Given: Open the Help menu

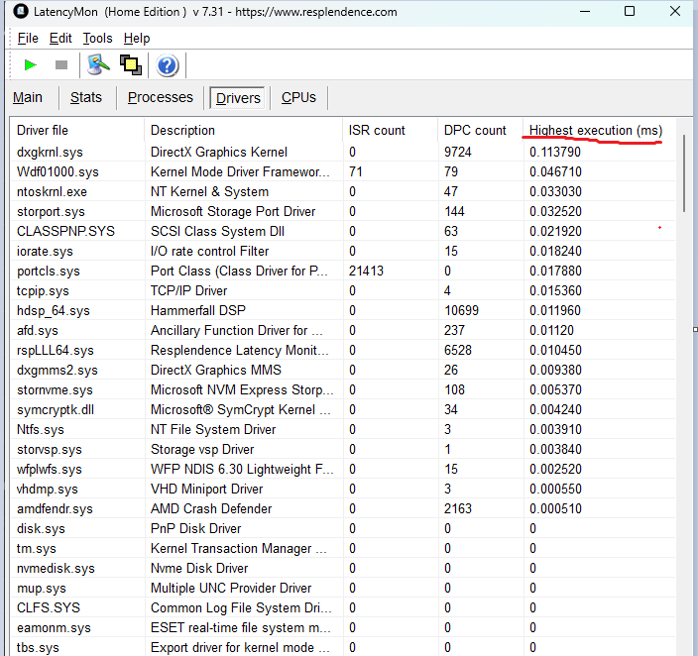Looking at the screenshot, I should [137, 38].
